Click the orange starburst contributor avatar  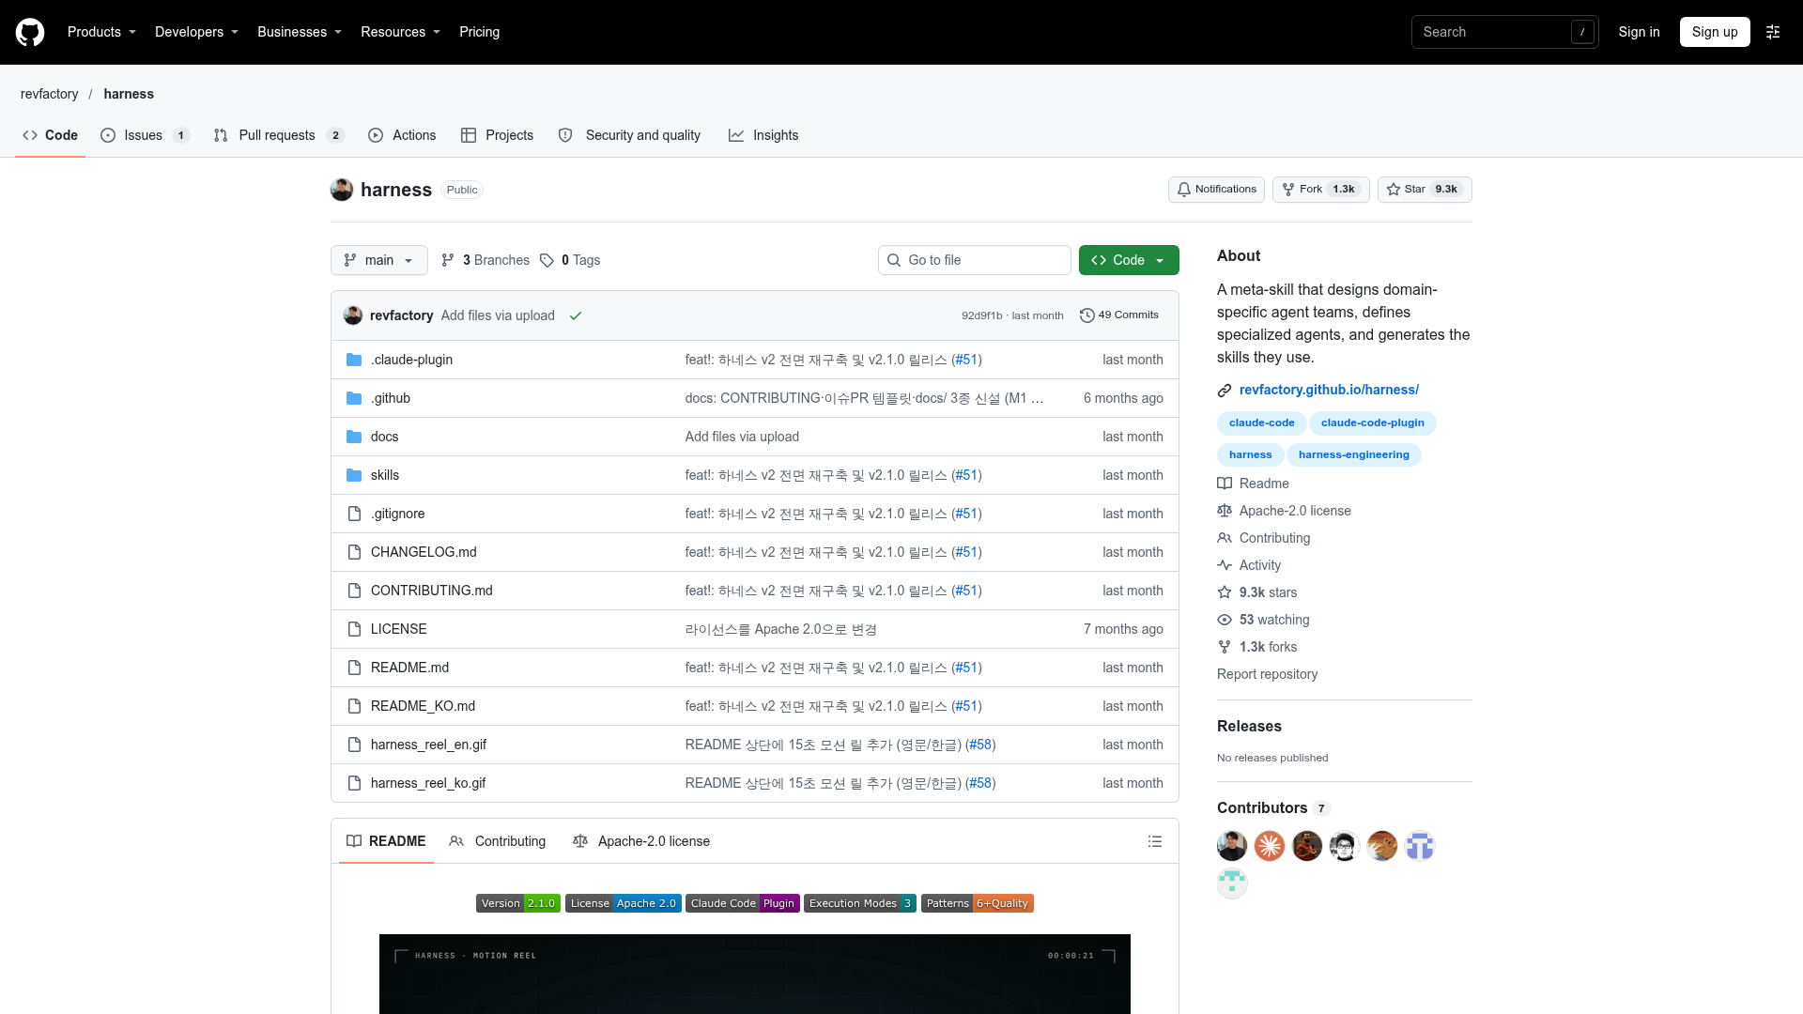tap(1270, 846)
